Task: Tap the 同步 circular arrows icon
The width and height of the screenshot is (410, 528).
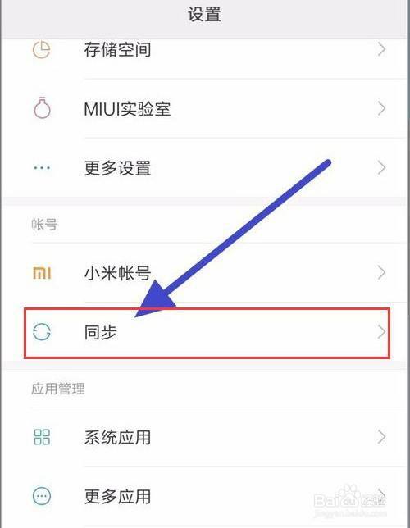Action: coord(42,332)
